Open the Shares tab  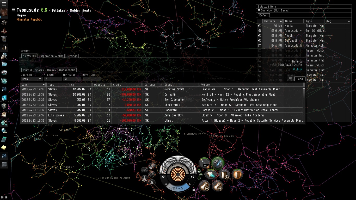[x=39, y=70]
